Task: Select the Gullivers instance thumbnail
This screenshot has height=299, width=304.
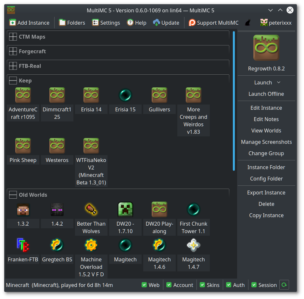Action: (x=159, y=95)
